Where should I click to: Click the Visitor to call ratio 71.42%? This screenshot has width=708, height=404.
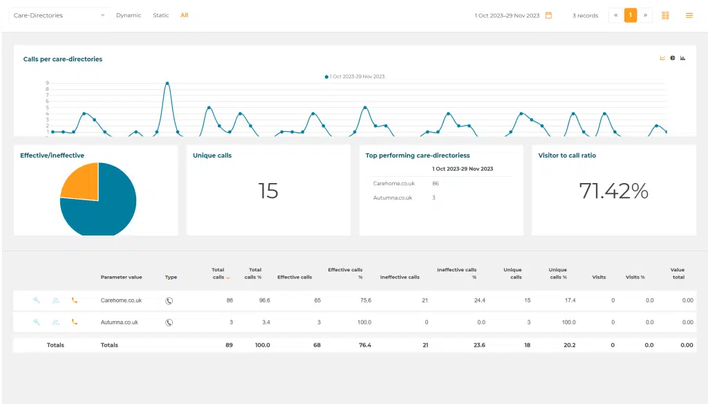pyautogui.click(x=614, y=191)
